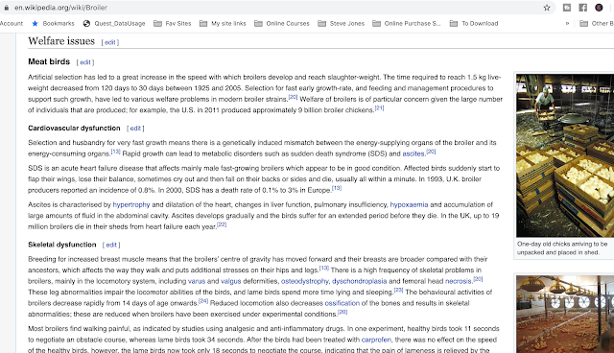Expand the bookmarks overflow chevron
The height and width of the screenshot is (353, 614).
coord(567,23)
